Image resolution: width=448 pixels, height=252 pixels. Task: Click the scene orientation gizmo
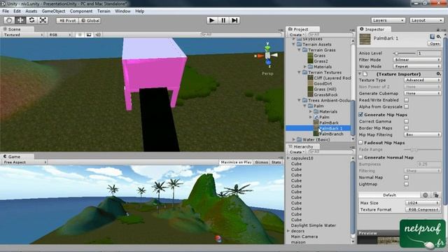(267, 55)
